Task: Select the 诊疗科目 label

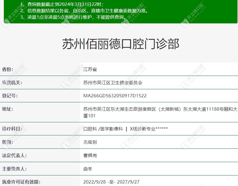Action: pyautogui.click(x=12, y=129)
